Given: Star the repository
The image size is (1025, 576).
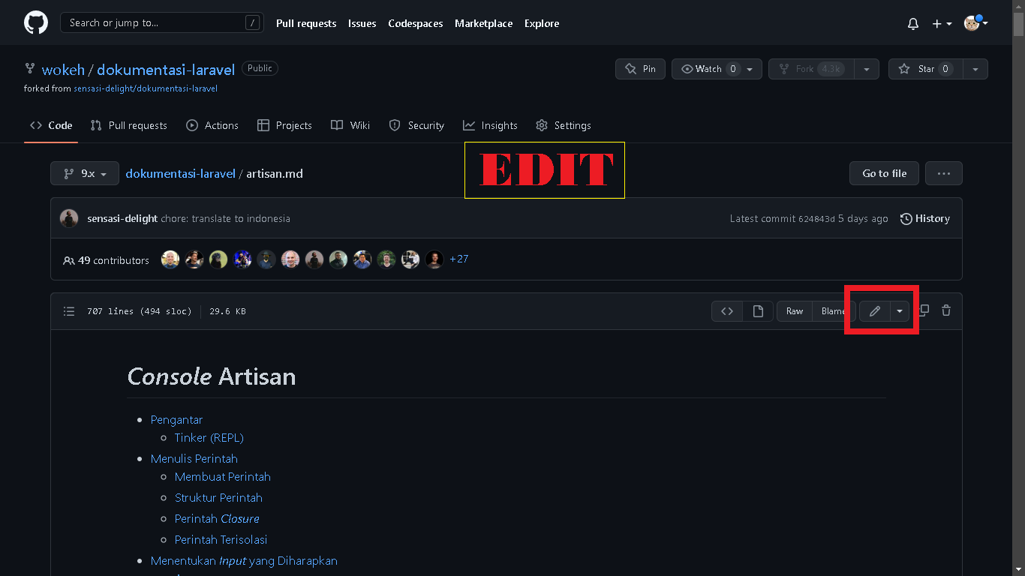Looking at the screenshot, I should click(x=925, y=69).
